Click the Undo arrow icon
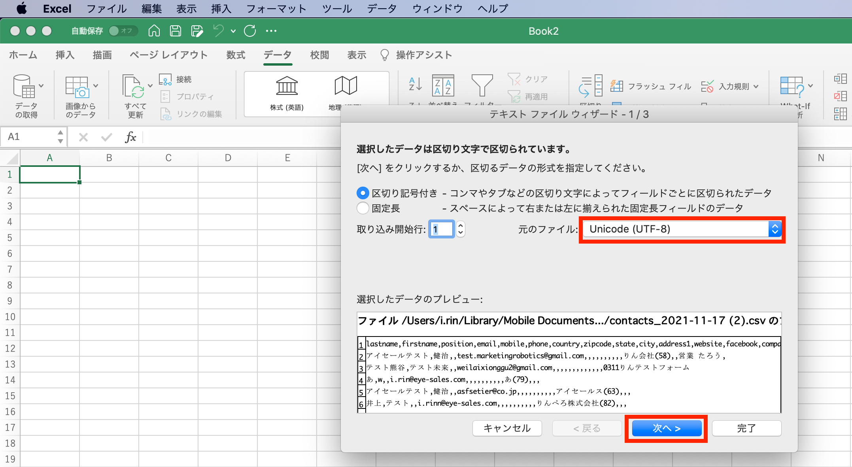Screen dimensions: 852x467 click(x=219, y=31)
